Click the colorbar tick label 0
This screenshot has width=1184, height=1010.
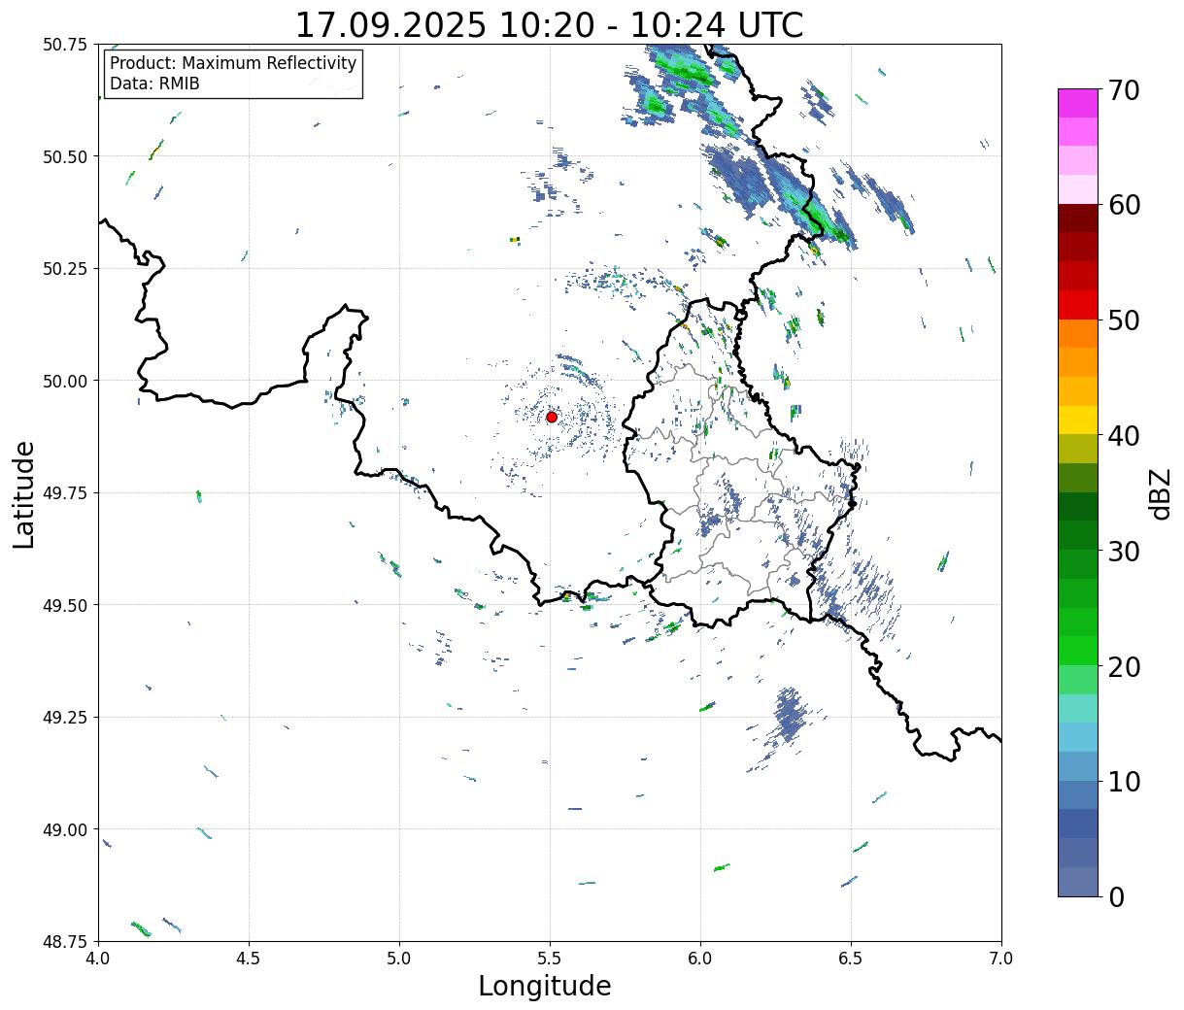(x=1116, y=897)
